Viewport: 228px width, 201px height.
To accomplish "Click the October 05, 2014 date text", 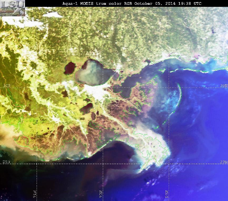I will (x=155, y=3).
